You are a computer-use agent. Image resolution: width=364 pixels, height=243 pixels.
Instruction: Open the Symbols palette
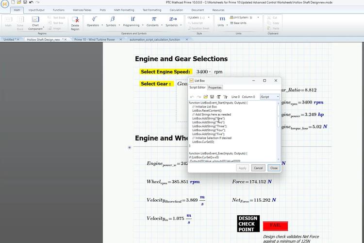coord(112,21)
